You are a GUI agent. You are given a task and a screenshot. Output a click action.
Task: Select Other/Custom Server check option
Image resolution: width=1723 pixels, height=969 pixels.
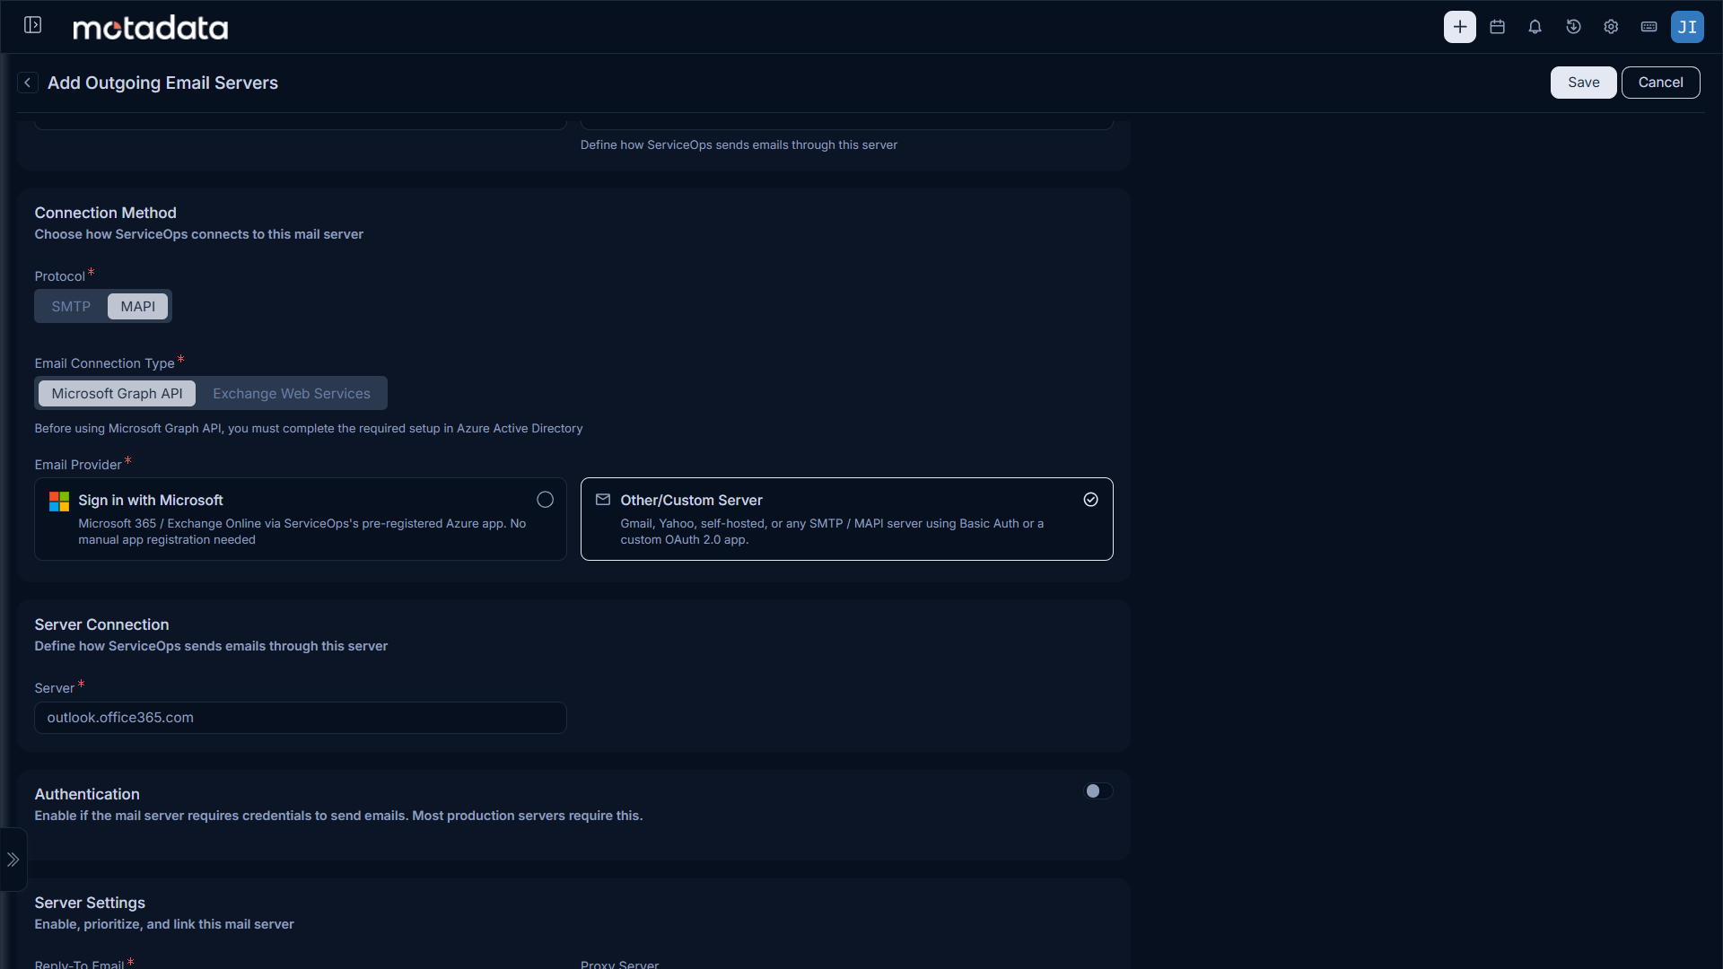tap(1090, 500)
